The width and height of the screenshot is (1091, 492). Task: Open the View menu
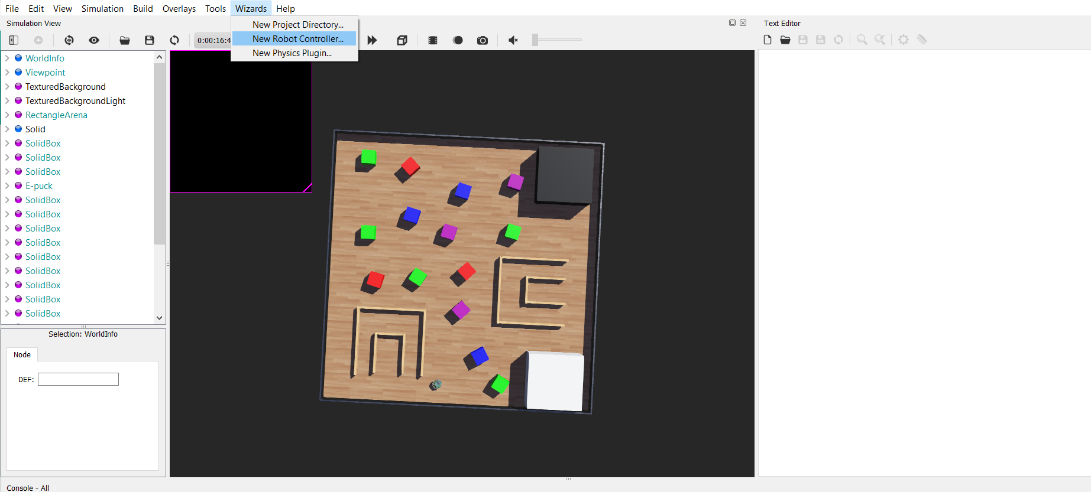[63, 8]
